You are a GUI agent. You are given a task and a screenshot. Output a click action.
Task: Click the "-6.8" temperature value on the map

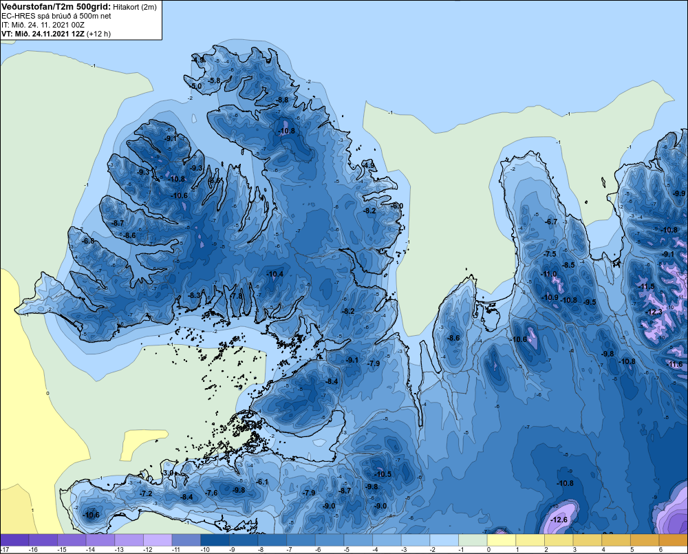88,241
